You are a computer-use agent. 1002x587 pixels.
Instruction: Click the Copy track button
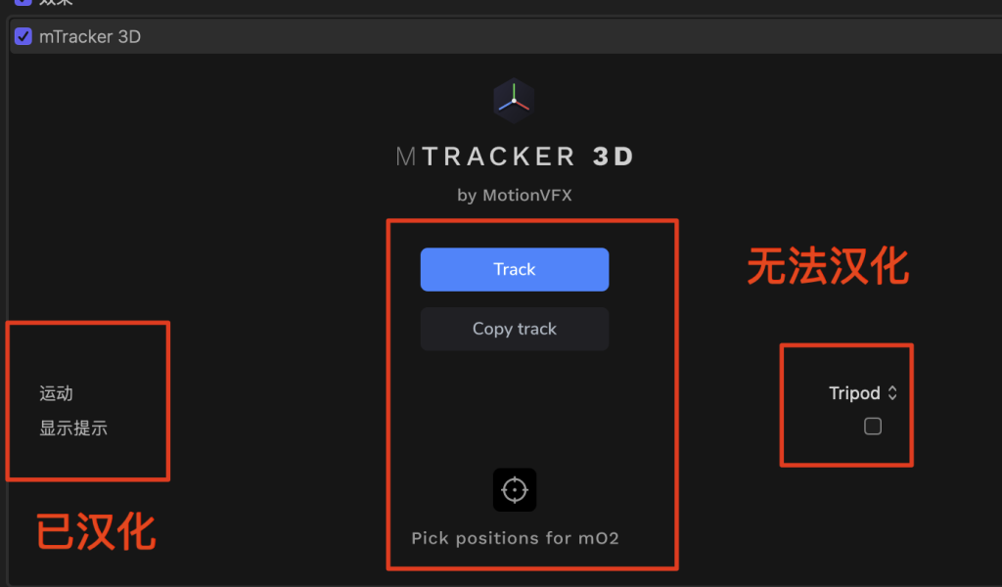pyautogui.click(x=515, y=329)
